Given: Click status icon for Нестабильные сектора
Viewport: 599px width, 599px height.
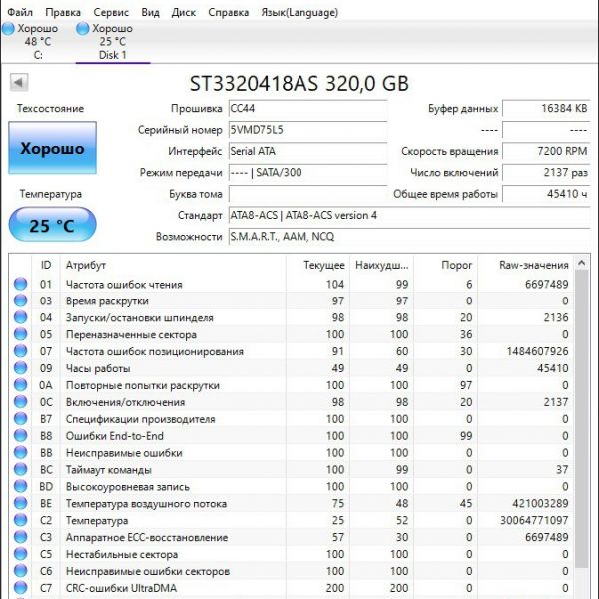Looking at the screenshot, I should point(21,554).
